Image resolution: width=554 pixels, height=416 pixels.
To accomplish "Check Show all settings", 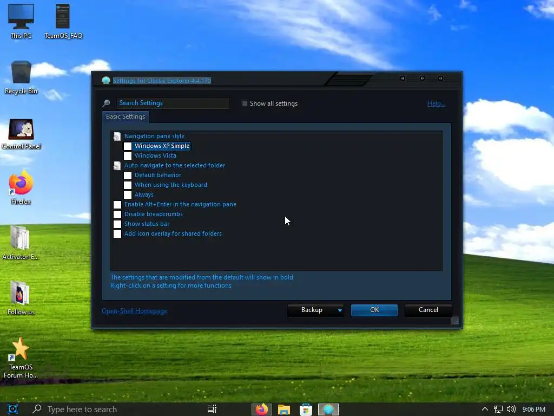I will [245, 103].
